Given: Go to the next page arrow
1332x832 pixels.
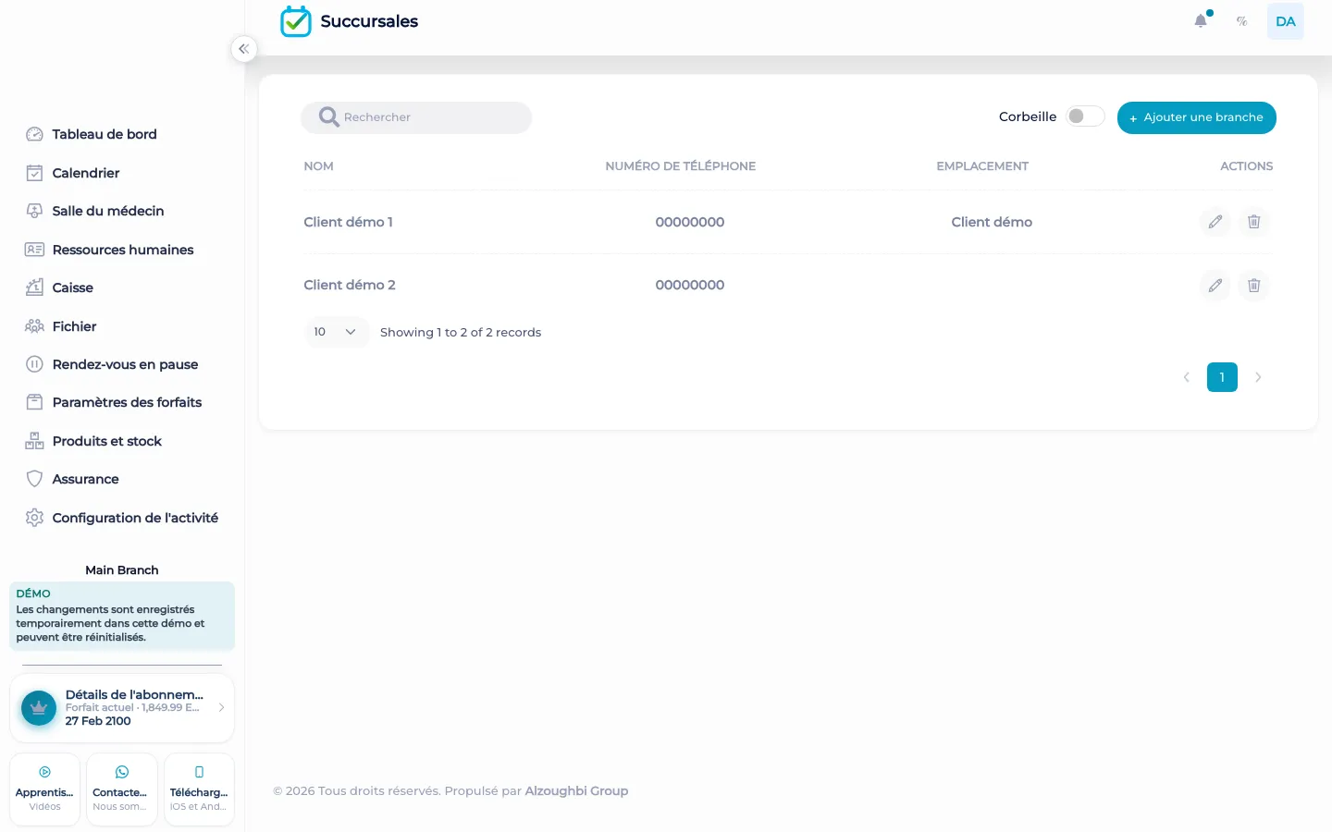Looking at the screenshot, I should coord(1258,377).
